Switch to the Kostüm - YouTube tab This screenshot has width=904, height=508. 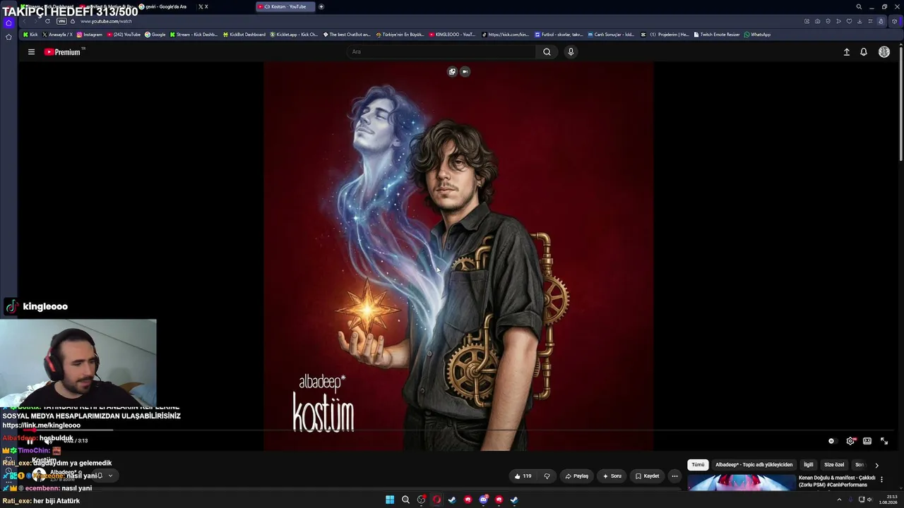pyautogui.click(x=285, y=6)
